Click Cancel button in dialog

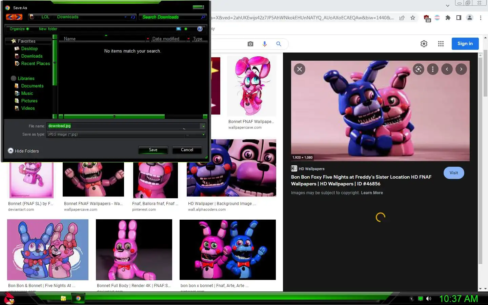click(x=187, y=150)
